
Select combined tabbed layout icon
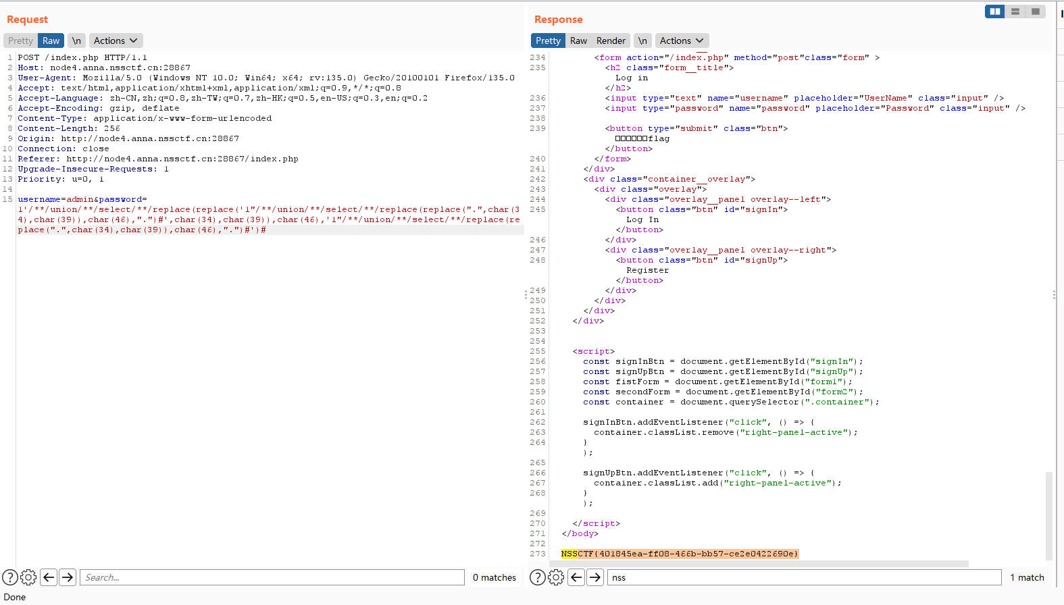(x=1035, y=11)
